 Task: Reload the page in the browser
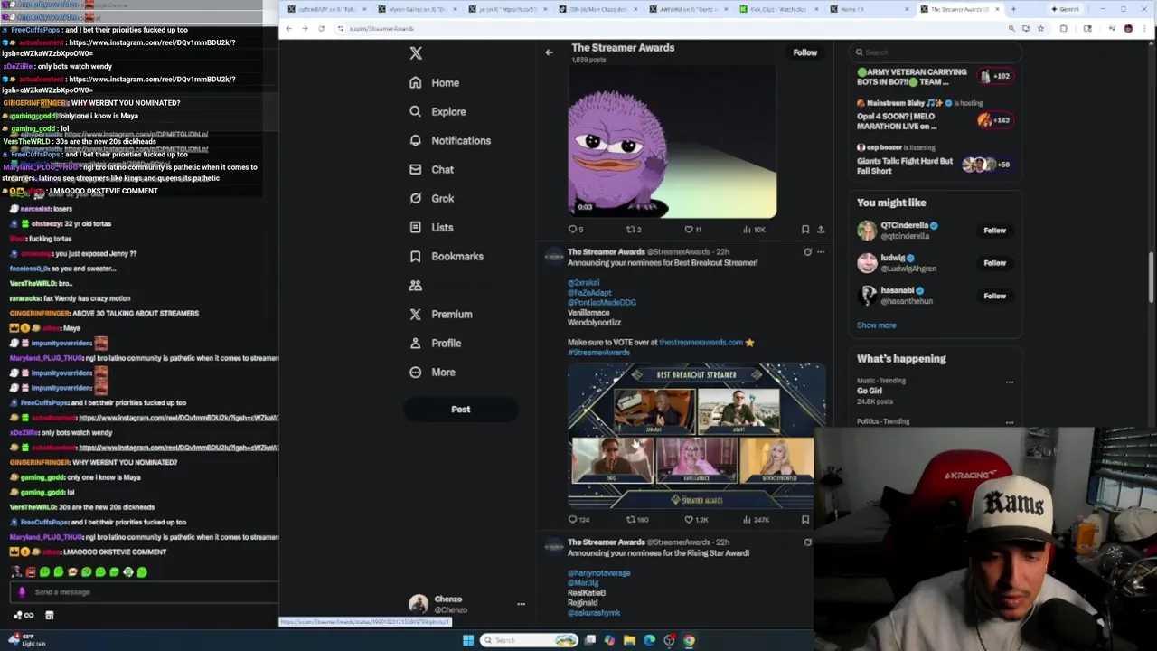321,29
